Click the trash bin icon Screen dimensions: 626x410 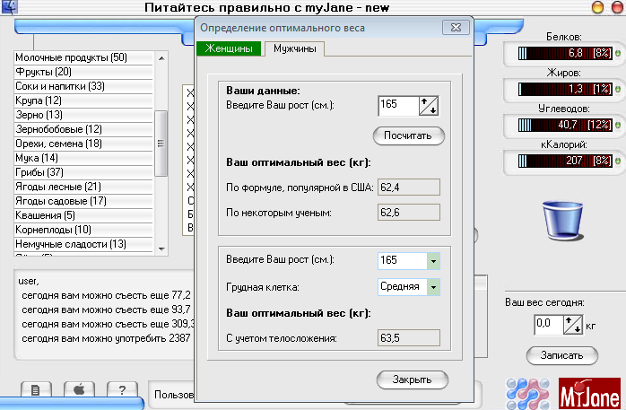click(x=564, y=215)
